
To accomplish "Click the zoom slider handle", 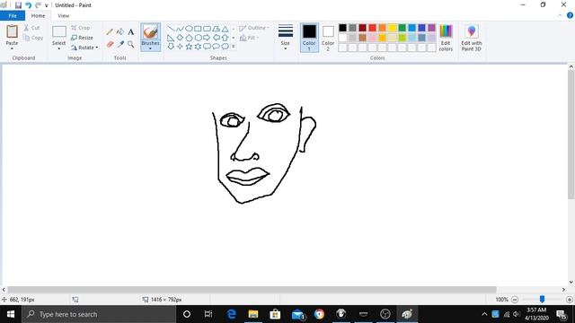I will coord(542,300).
